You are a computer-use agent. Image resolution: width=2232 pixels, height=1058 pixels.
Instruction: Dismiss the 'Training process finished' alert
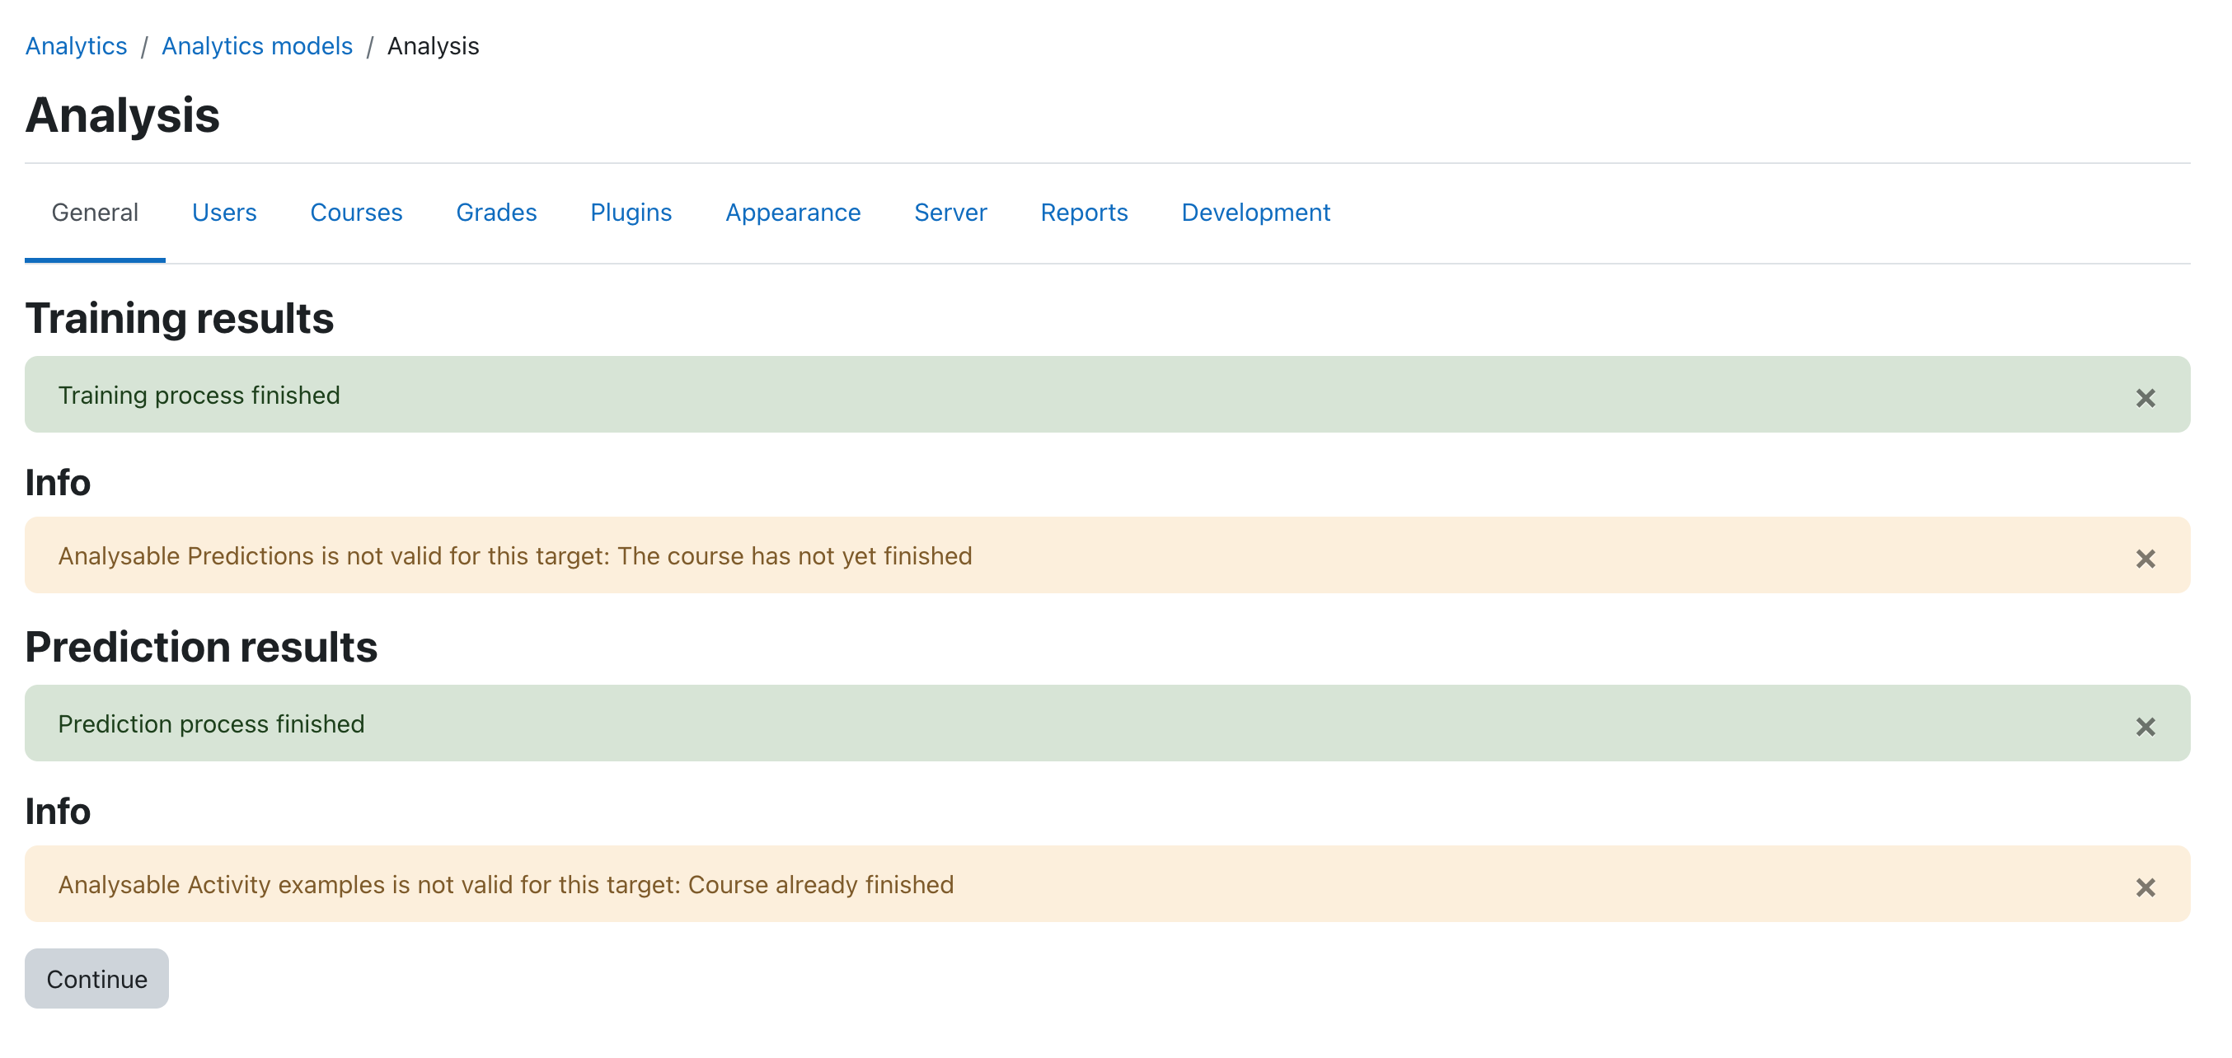coord(2145,398)
